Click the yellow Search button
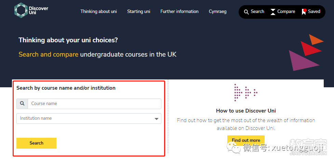Viewport: 334px width, 163px height. [37, 143]
